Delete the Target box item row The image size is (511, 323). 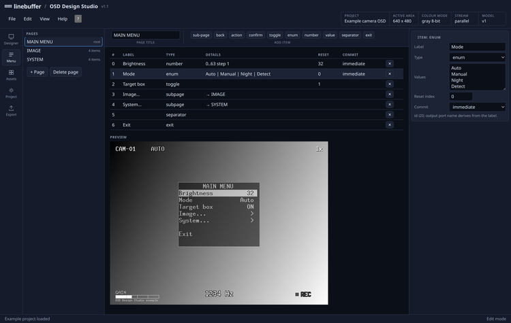(390, 84)
